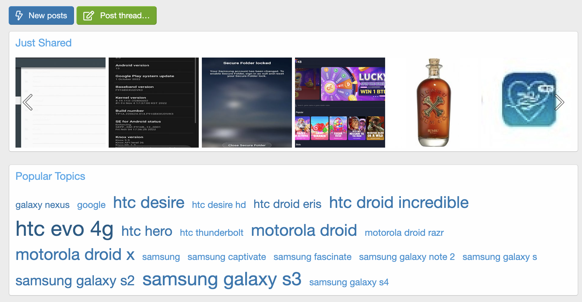Open the Android version info screenshot
The width and height of the screenshot is (582, 302).
coord(154,102)
